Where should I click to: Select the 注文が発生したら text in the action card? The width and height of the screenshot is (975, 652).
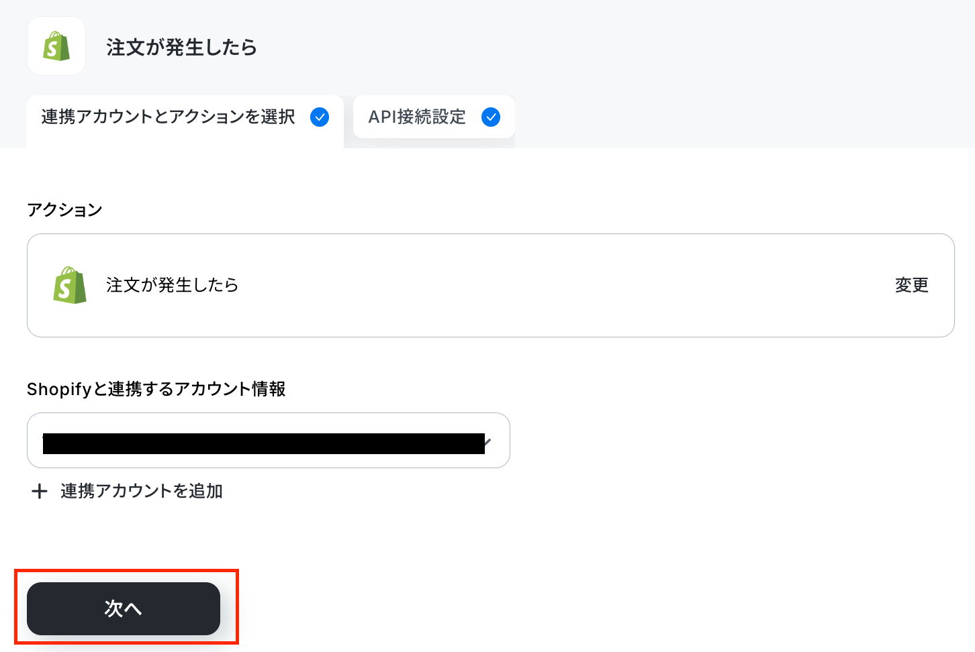172,285
